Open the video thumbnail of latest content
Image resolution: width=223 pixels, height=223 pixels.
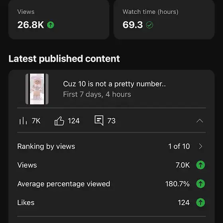click(37, 89)
